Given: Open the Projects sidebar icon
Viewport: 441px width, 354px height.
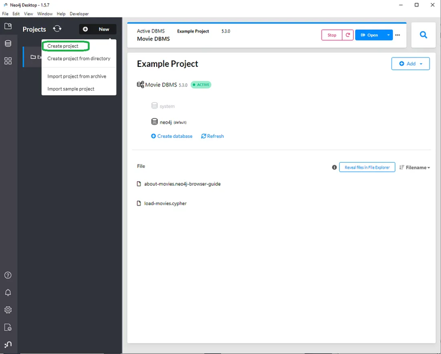Looking at the screenshot, I should pyautogui.click(x=8, y=26).
